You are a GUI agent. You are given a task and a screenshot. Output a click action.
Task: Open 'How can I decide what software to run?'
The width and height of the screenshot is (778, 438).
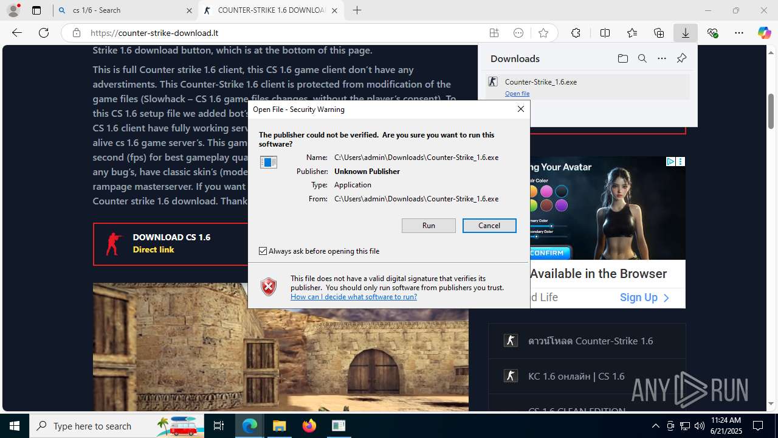(x=354, y=297)
